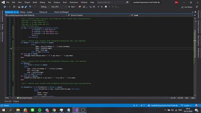Click the Find in Files toolbar icon

79,7
